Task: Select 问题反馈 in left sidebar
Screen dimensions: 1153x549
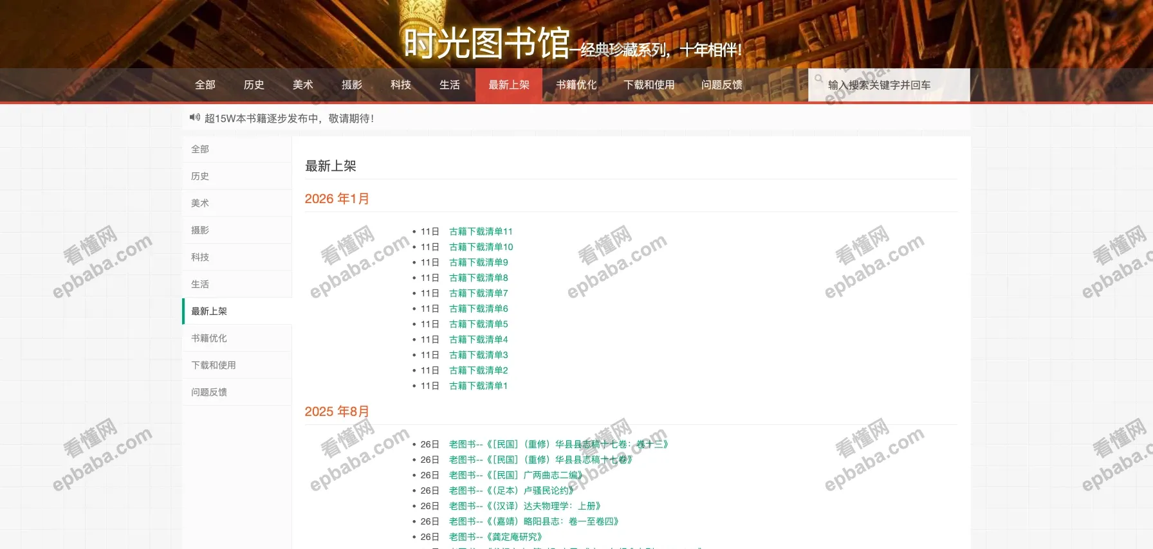Action: pos(237,392)
